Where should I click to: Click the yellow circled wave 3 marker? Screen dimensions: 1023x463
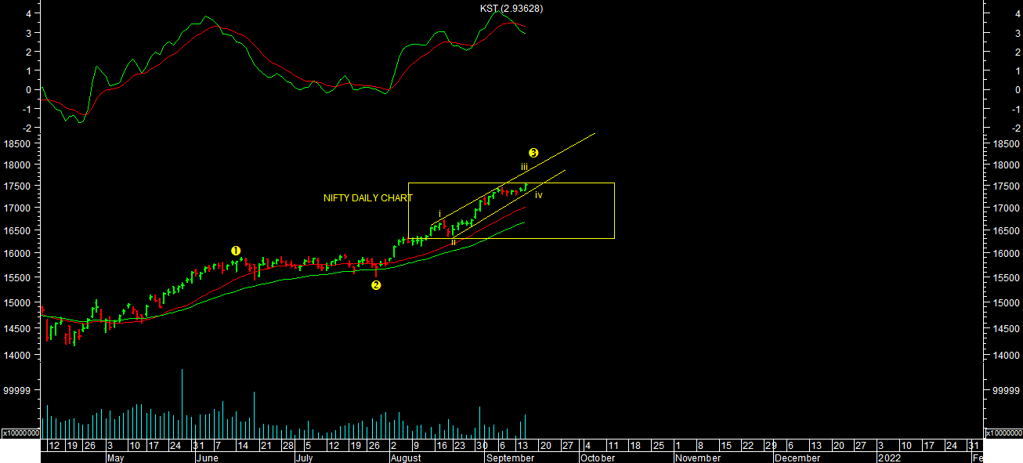533,153
